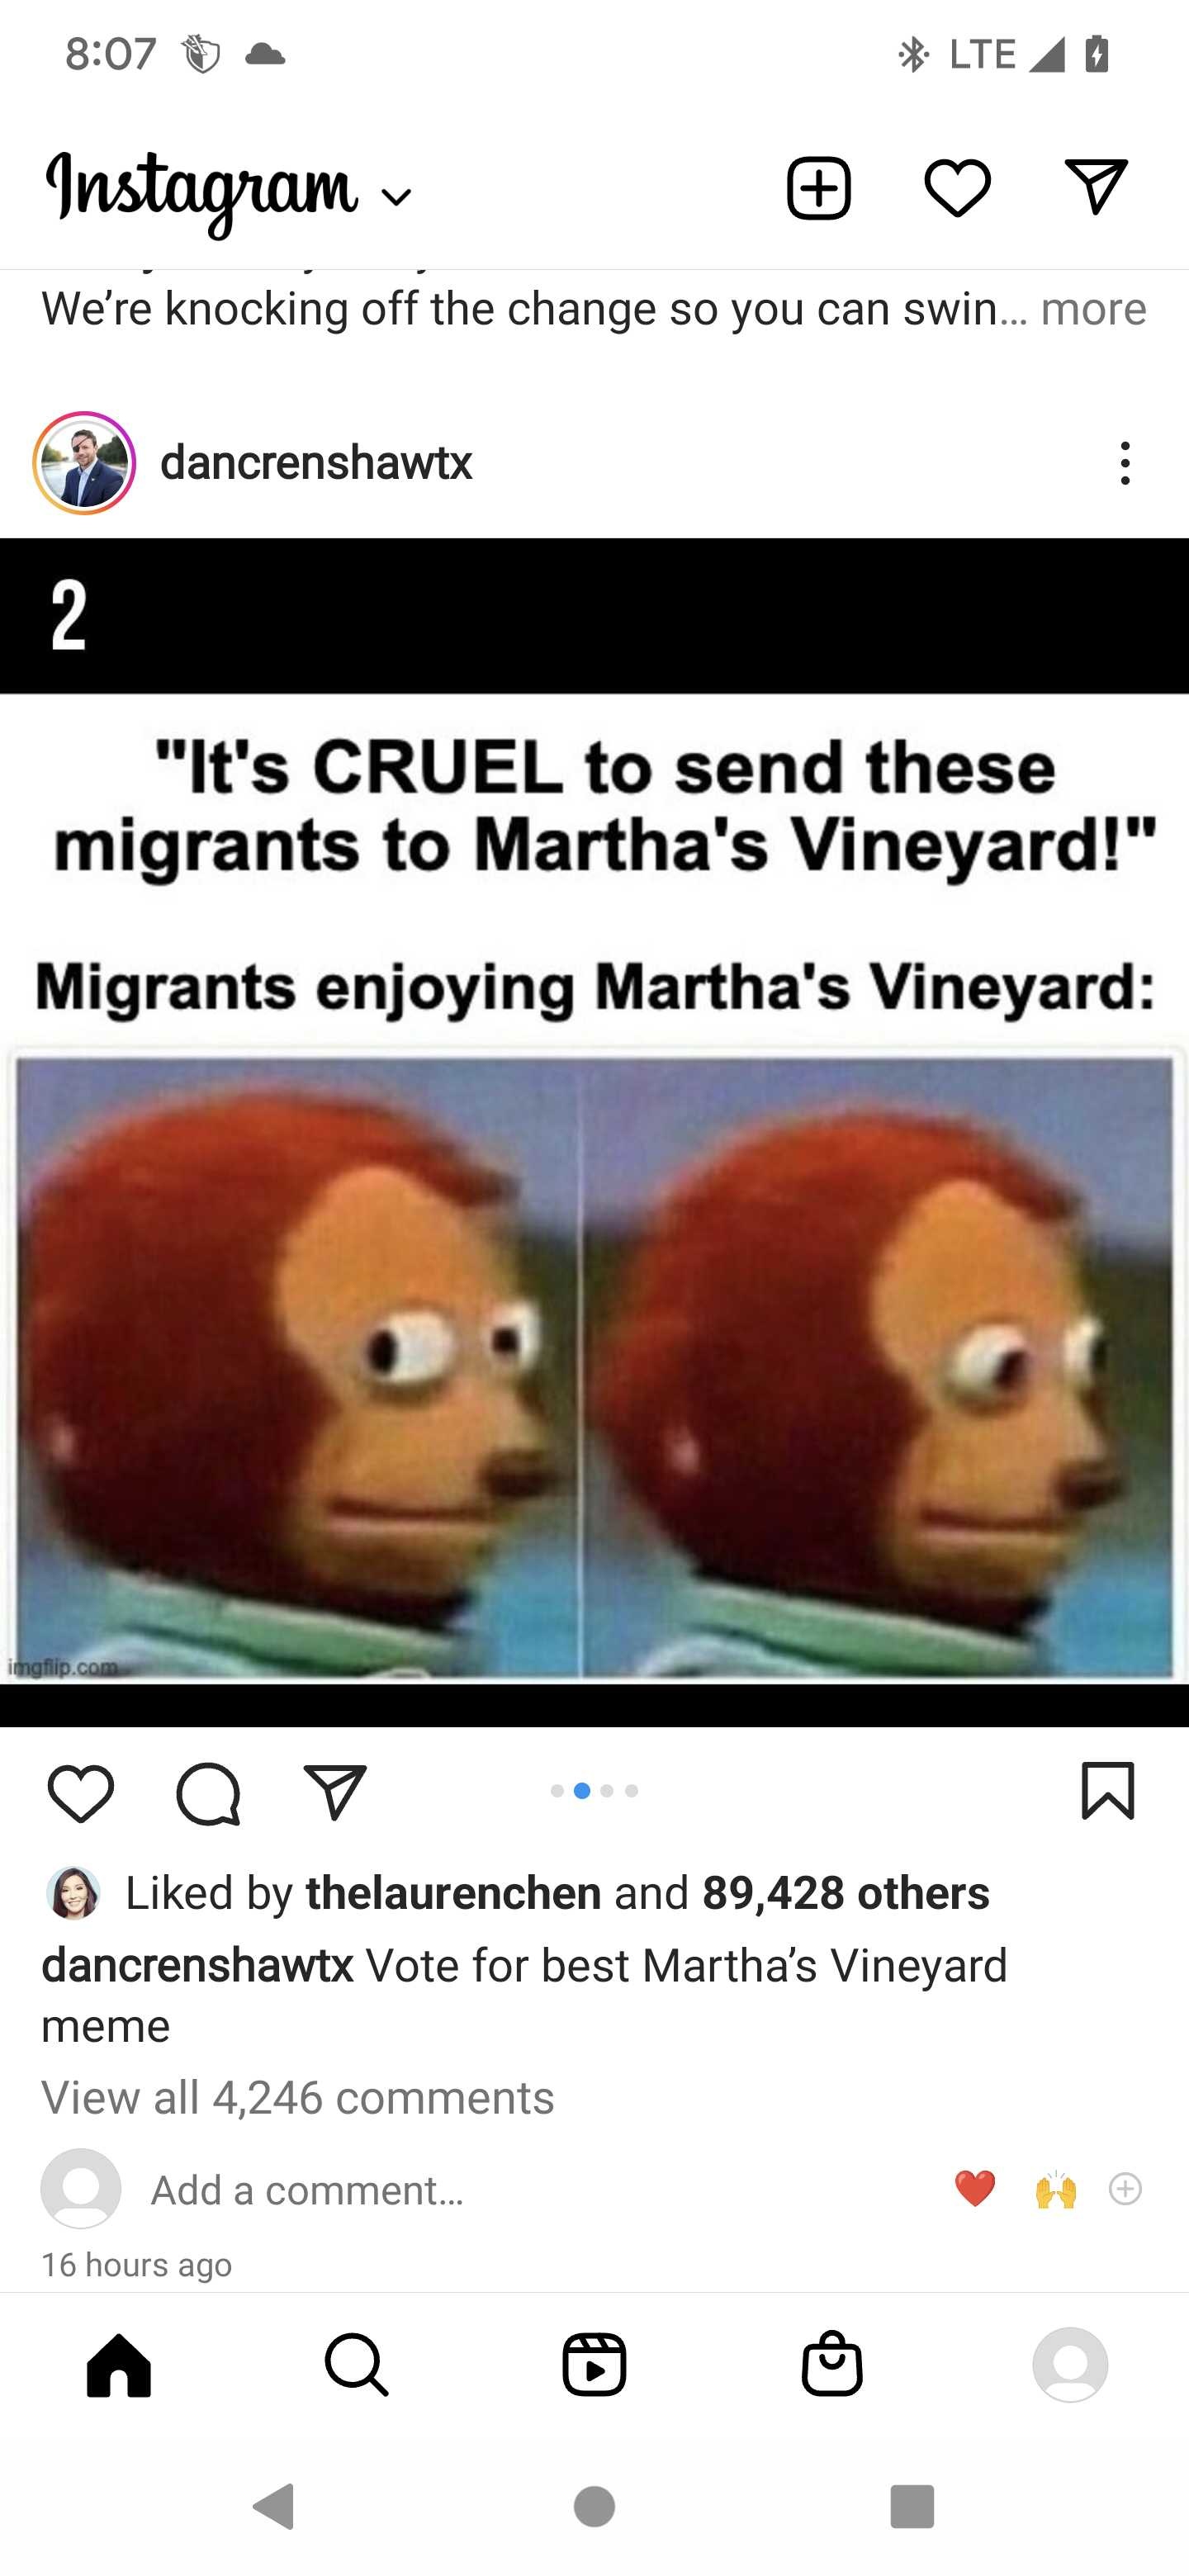Expand truncated caption with more
This screenshot has width=1189, height=2576.
[x=1093, y=309]
